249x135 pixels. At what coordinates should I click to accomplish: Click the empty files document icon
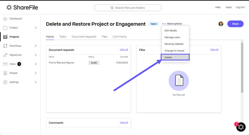coord(179,81)
